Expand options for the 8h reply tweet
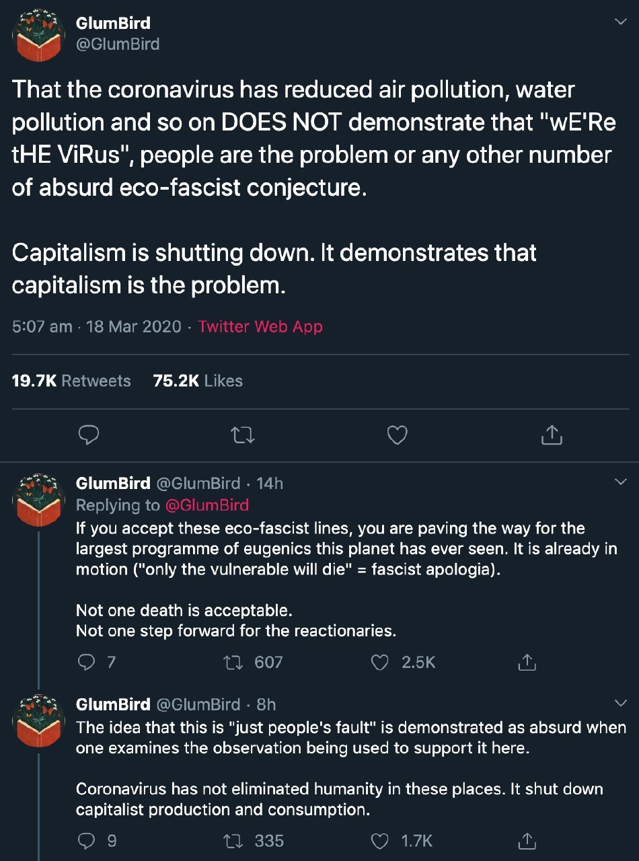The height and width of the screenshot is (861, 639). click(620, 703)
